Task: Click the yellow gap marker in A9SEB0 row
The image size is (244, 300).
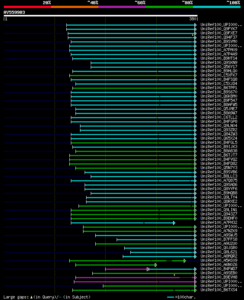Action: 175,275
